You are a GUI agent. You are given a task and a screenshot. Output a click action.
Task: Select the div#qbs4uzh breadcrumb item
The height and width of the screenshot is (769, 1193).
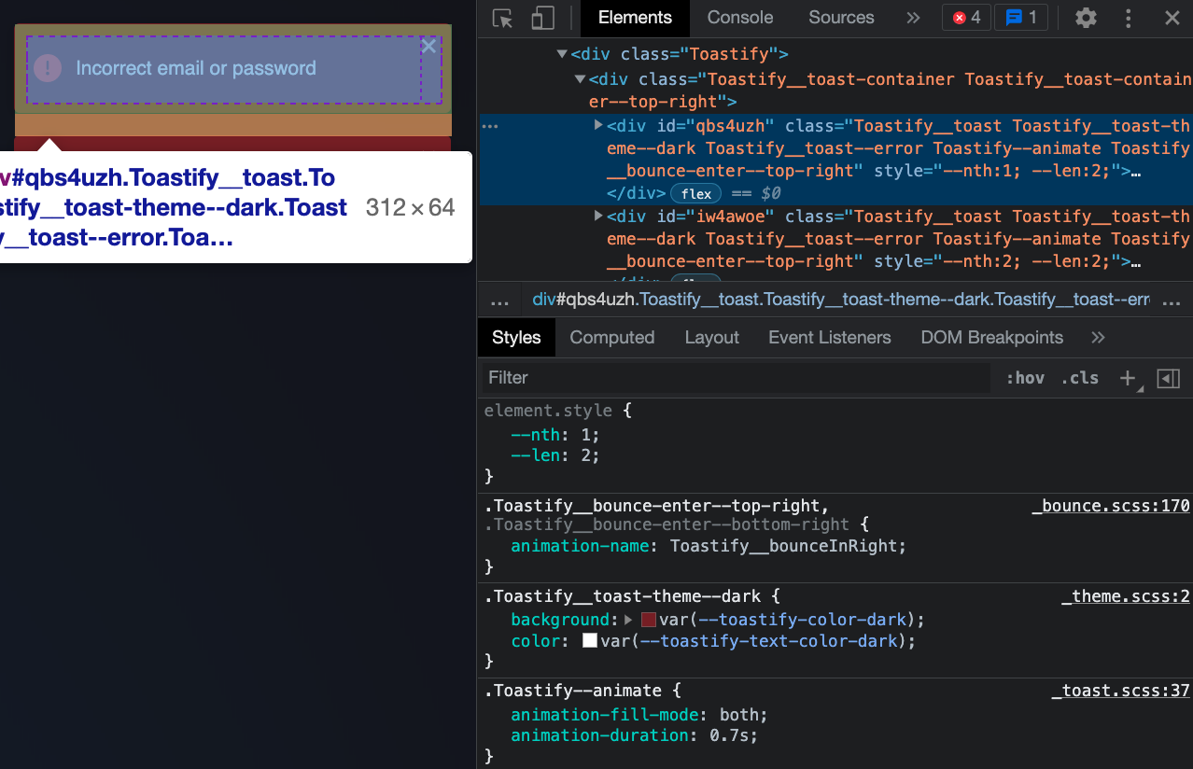tap(841, 300)
